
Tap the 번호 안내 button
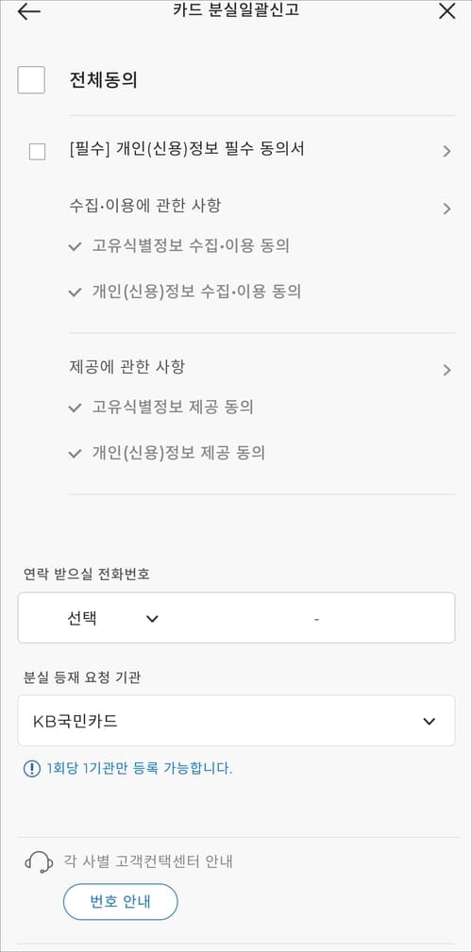(x=120, y=902)
